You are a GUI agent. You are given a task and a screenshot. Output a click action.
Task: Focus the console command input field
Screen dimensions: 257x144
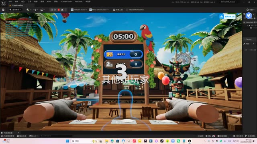coord(56,136)
